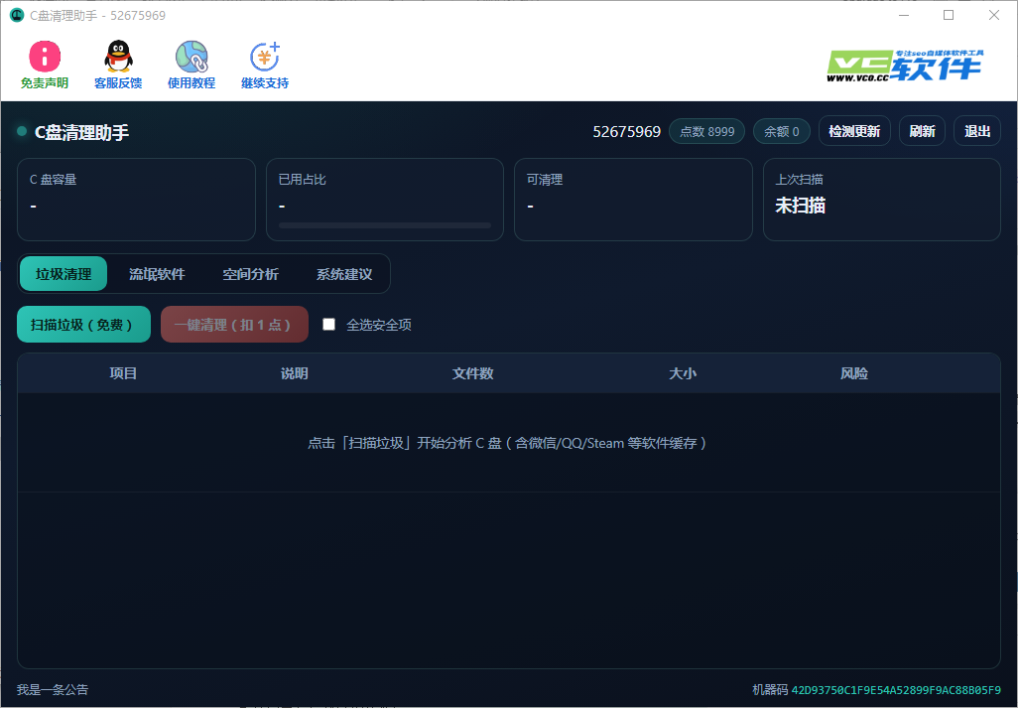Click the 风险 column header

854,373
